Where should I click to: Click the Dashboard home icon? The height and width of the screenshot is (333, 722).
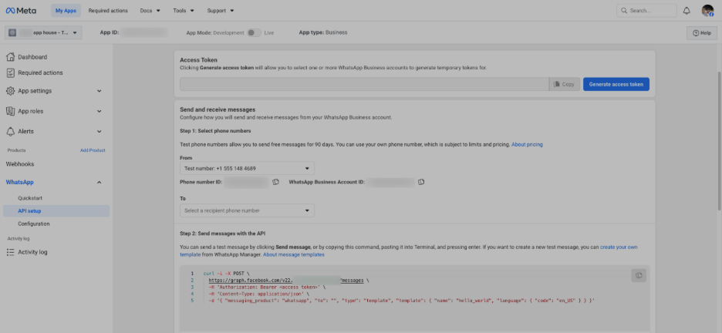(11, 57)
